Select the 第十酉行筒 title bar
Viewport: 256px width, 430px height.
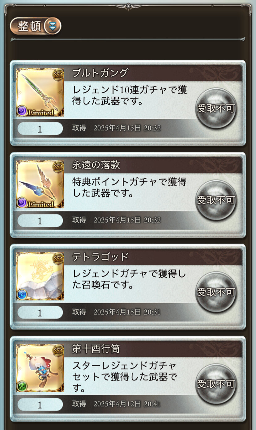click(x=153, y=349)
